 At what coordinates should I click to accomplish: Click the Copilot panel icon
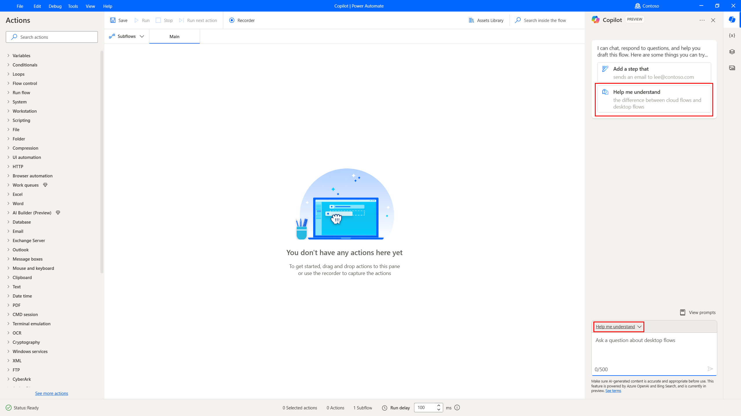pos(732,20)
